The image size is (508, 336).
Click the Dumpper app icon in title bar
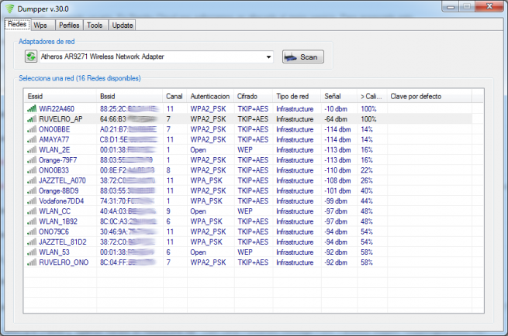pos(9,9)
